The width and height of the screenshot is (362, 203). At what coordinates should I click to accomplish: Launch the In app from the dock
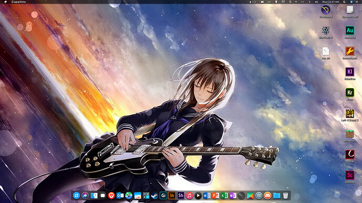coord(172,196)
